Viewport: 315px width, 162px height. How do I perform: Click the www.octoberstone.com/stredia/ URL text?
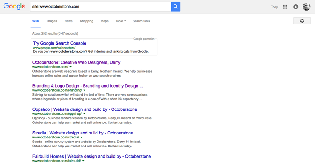(56, 137)
